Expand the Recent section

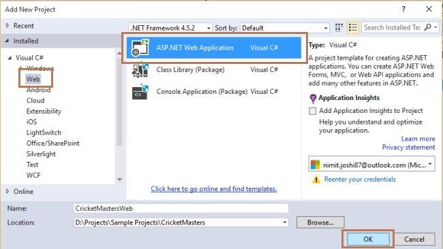(x=7, y=26)
